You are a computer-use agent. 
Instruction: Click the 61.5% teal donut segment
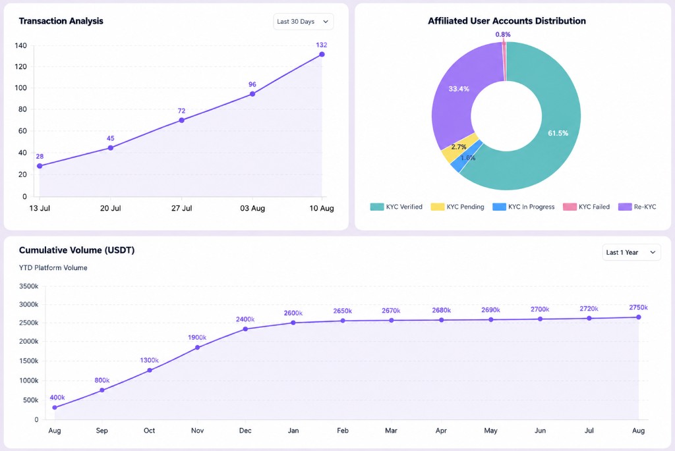point(558,133)
